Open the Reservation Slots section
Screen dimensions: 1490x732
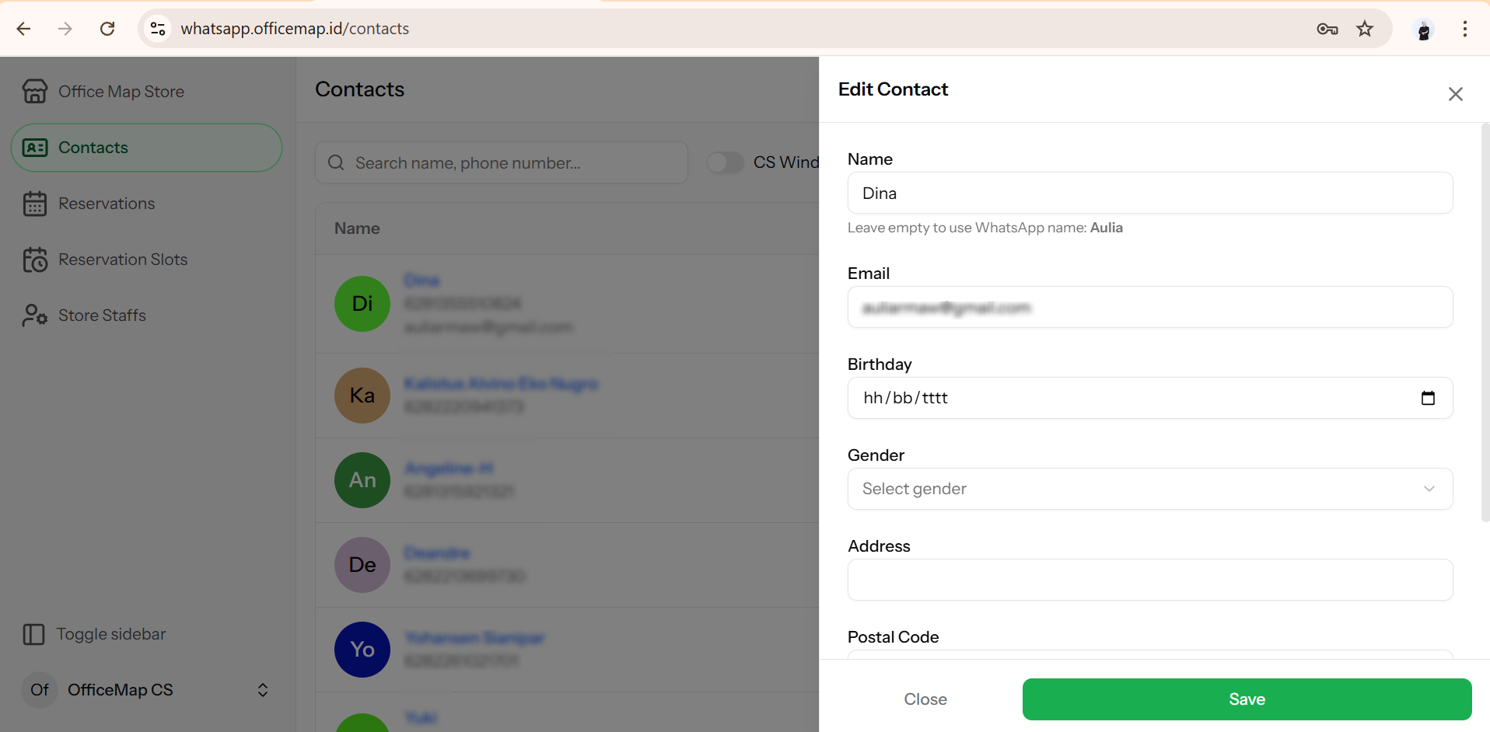point(123,259)
